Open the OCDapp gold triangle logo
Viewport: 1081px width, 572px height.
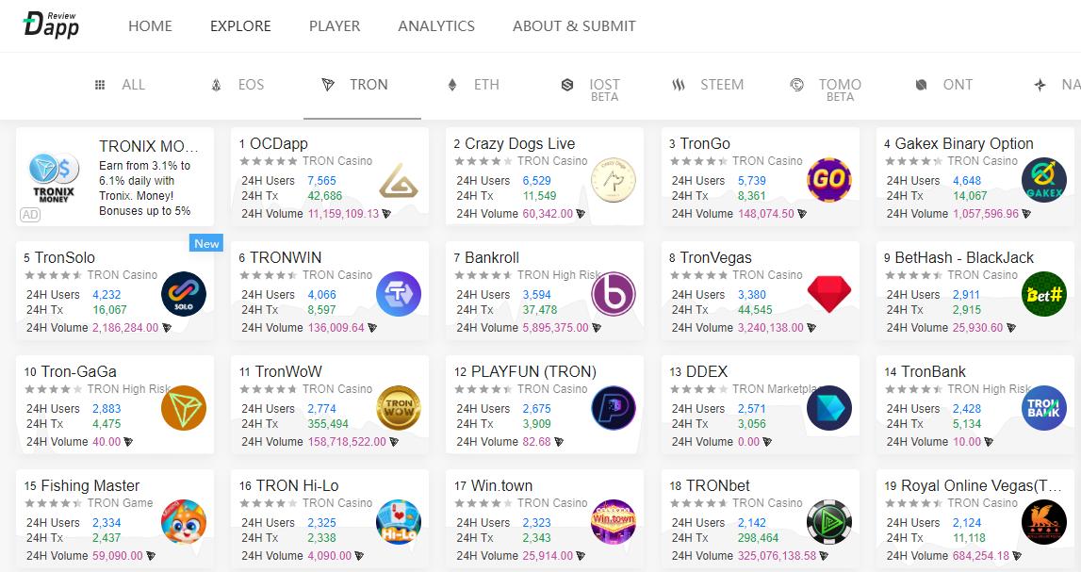click(x=399, y=181)
